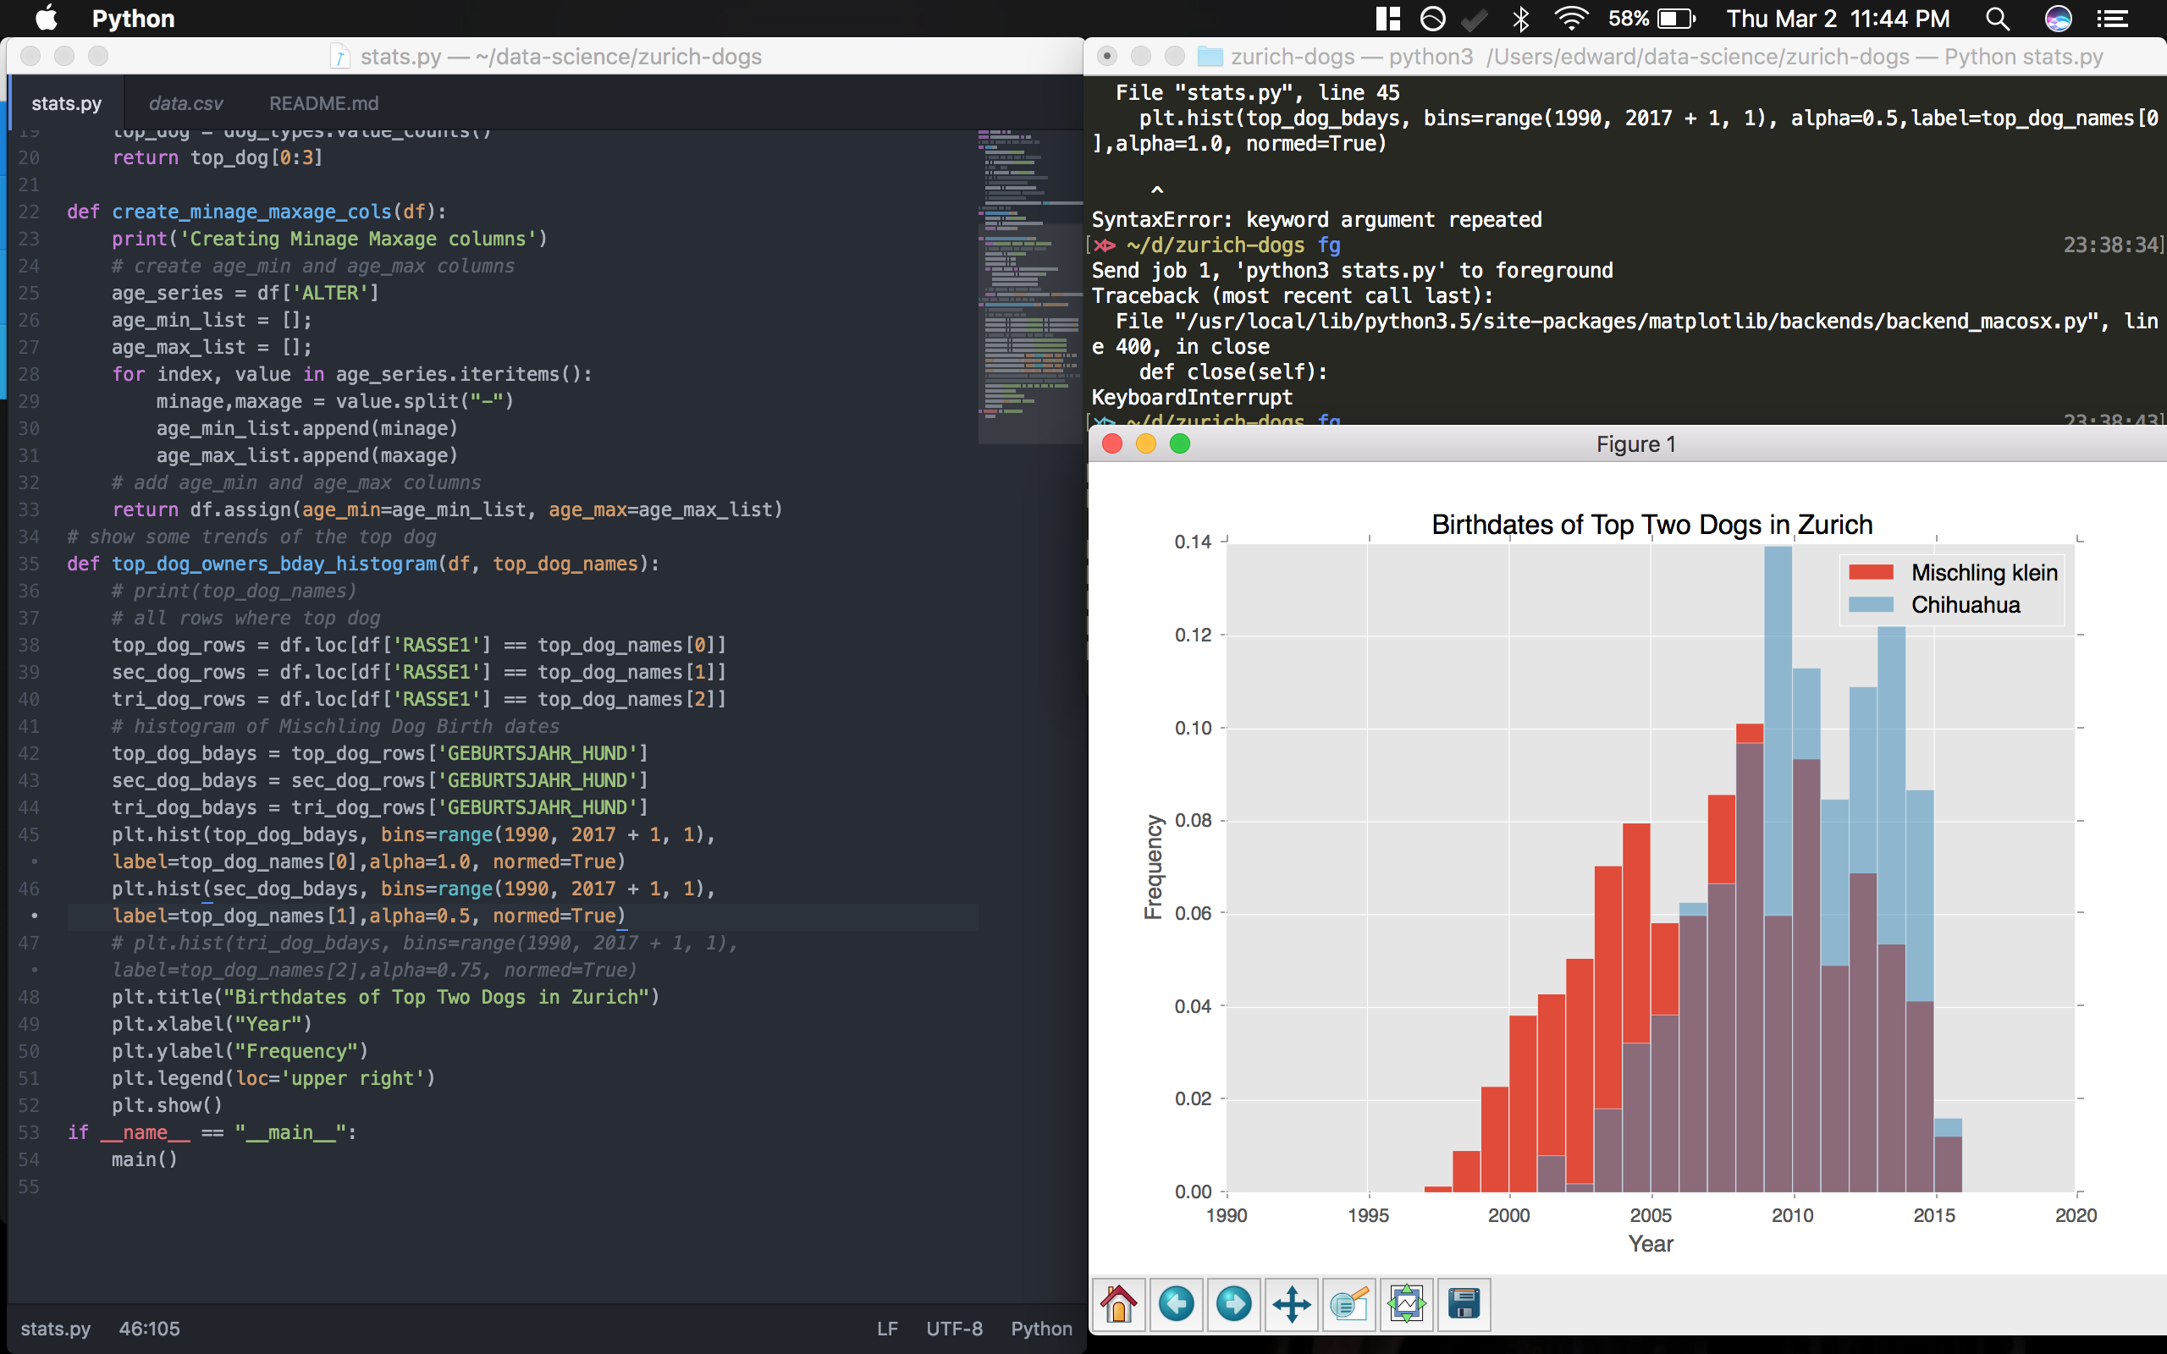Open the LF line ending selector

click(886, 1328)
